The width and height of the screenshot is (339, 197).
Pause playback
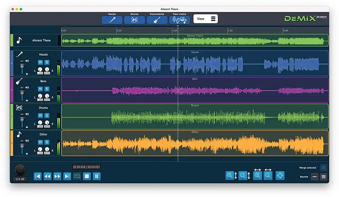coord(97,176)
